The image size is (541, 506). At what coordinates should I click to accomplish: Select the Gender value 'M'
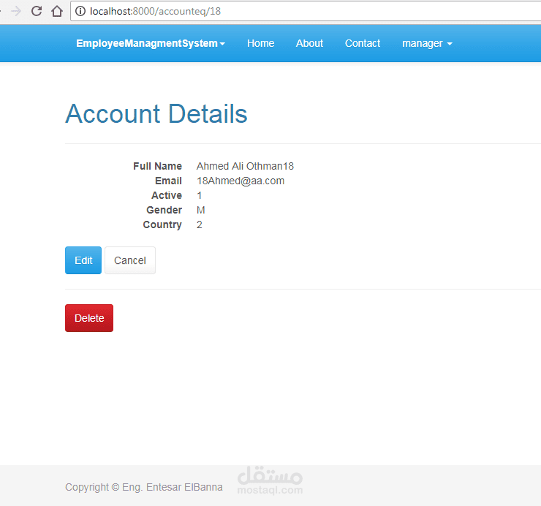tap(201, 210)
